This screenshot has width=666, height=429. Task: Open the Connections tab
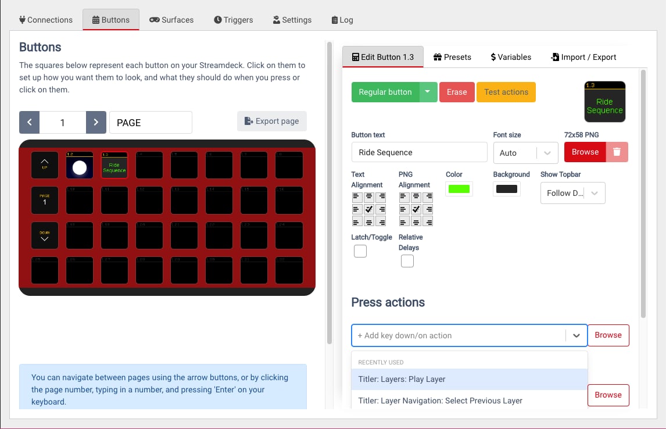point(46,20)
